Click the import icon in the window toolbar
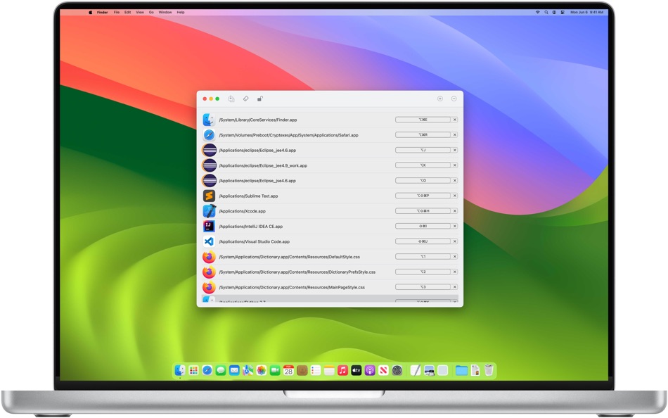Viewport: 668px width, 418px height. (x=231, y=99)
